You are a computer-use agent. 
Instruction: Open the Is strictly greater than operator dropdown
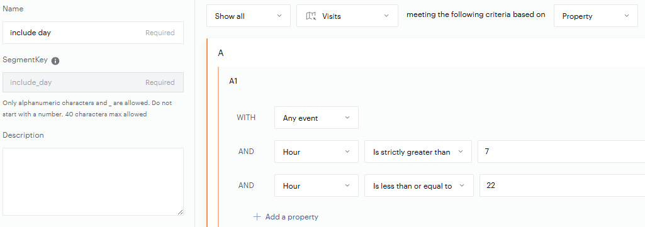point(418,152)
